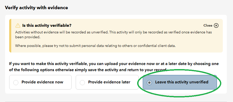Viewport: 233px width, 102px height.
Task: Click the "Leave this activity unverified" label text
Action: pyautogui.click(x=182, y=82)
